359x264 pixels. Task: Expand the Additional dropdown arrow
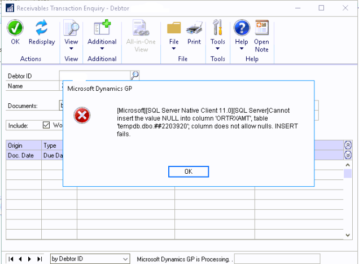click(x=102, y=49)
